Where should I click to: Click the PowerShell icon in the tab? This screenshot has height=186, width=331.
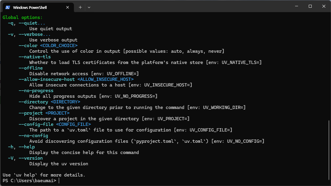(8, 7)
